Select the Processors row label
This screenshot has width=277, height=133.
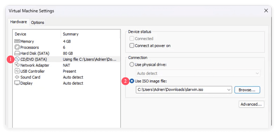pos(30,47)
